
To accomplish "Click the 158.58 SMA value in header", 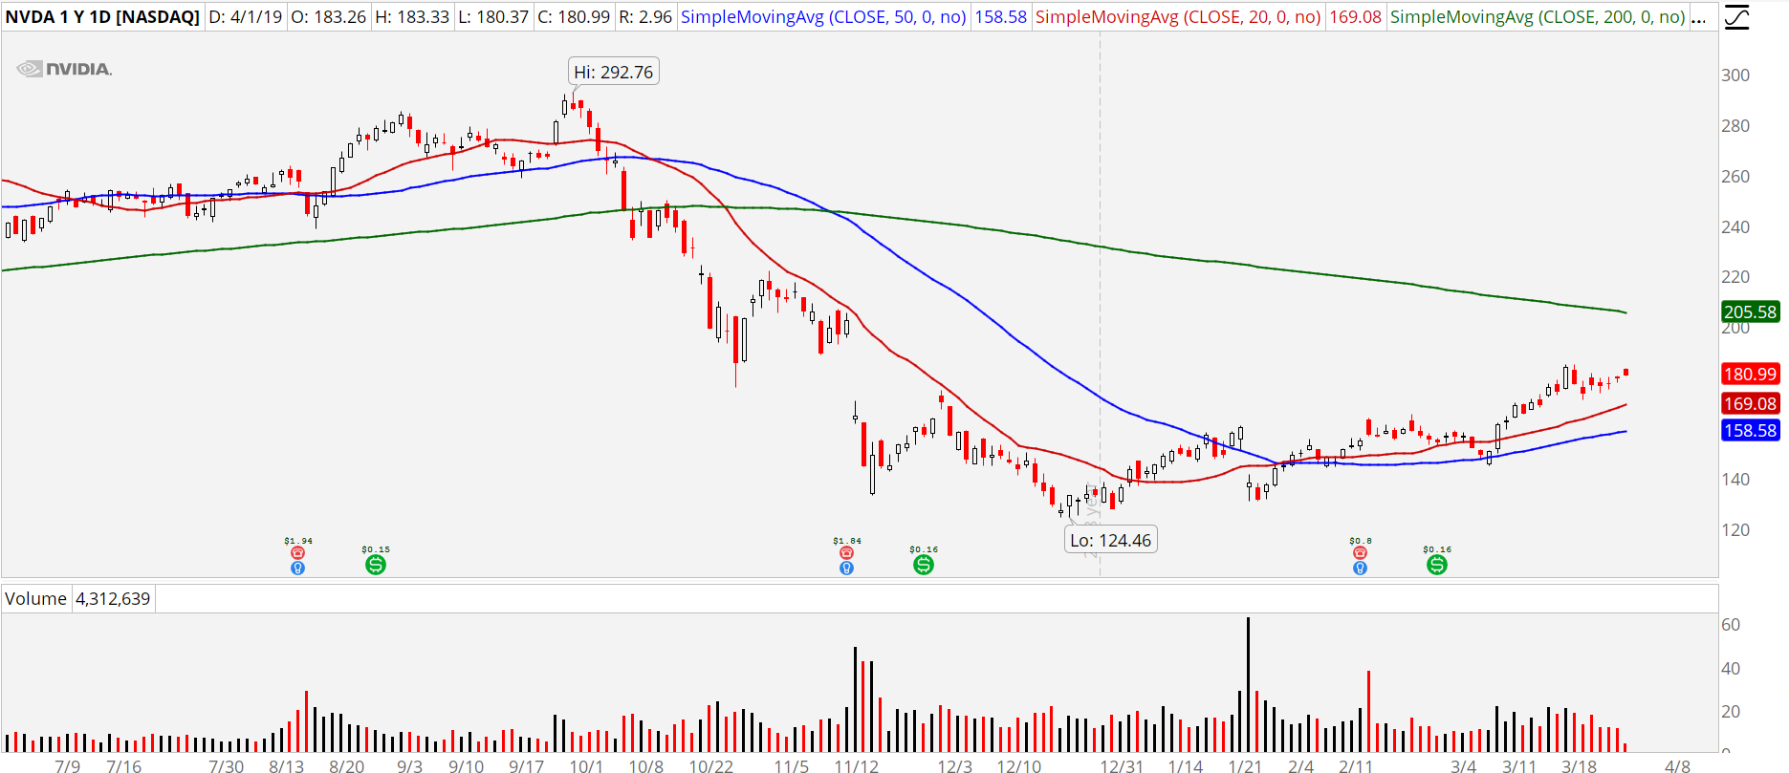I will 1001,17.
